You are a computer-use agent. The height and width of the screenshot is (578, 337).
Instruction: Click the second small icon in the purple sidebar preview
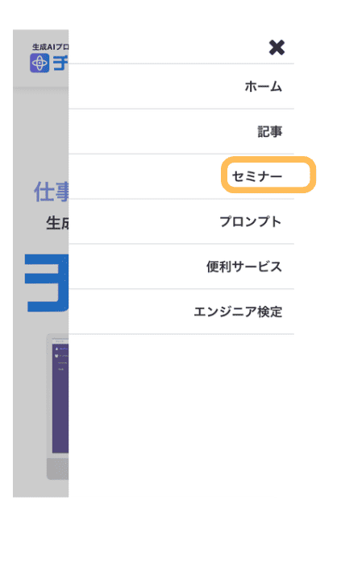pos(56,356)
